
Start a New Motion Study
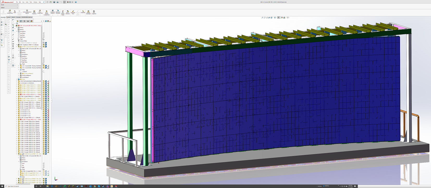(63, 13)
